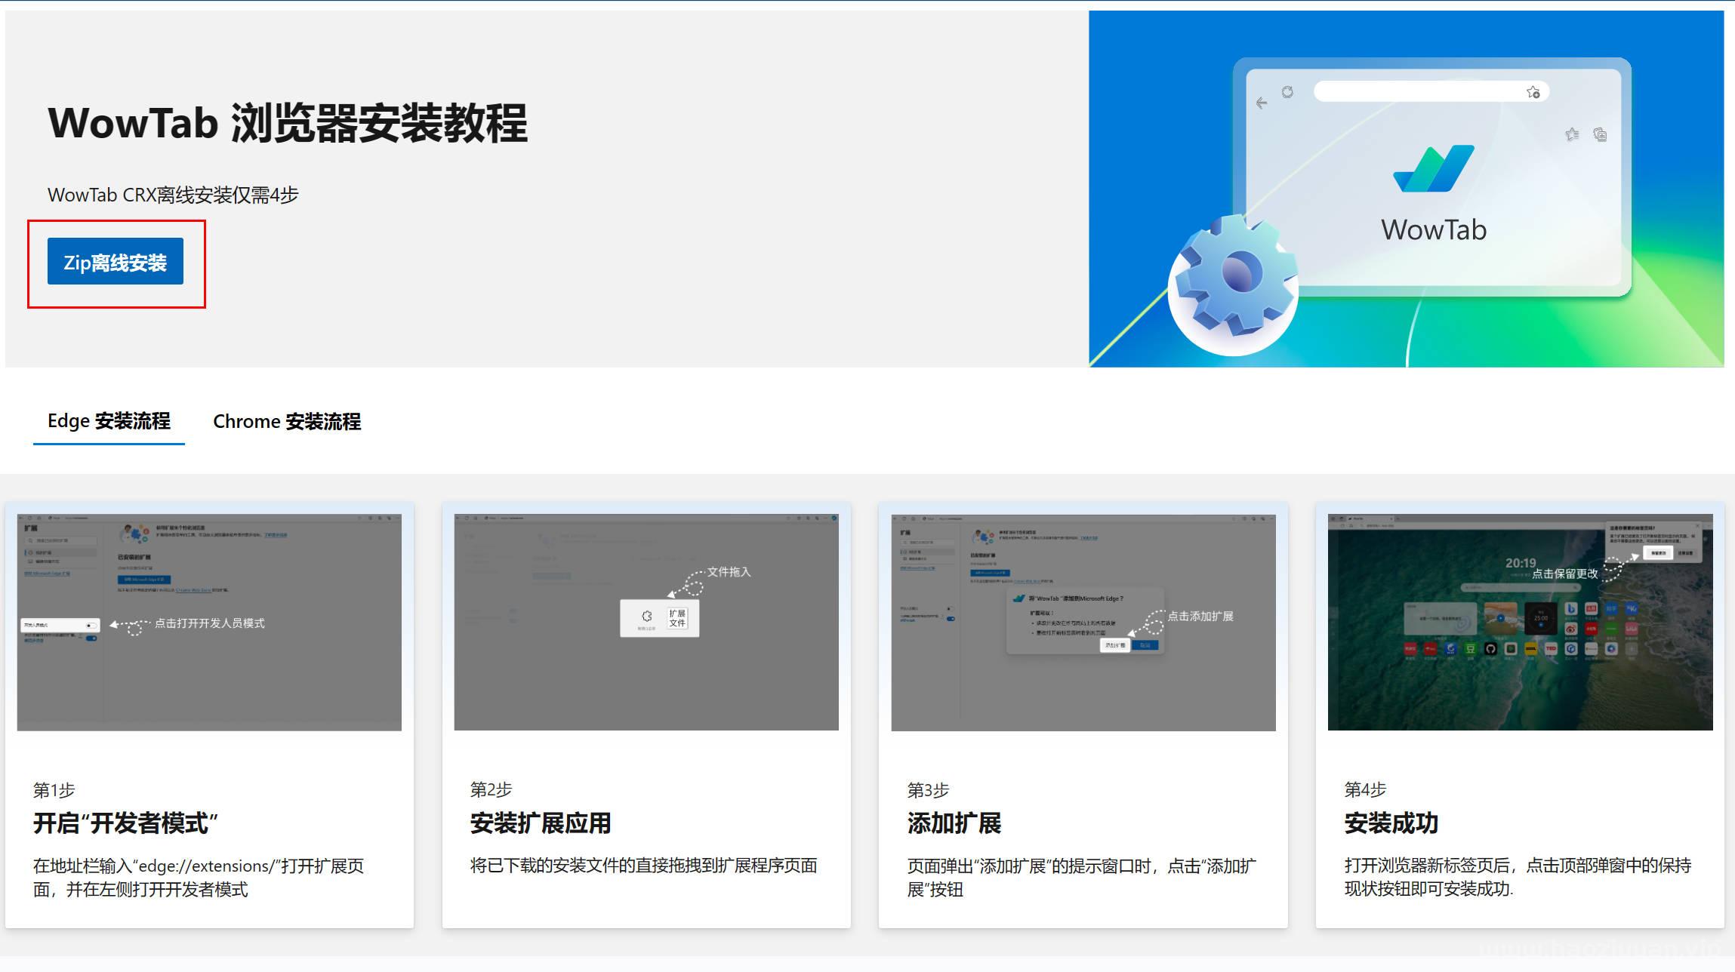
Task: Select the heading 安装成功
Action: pos(1391,823)
